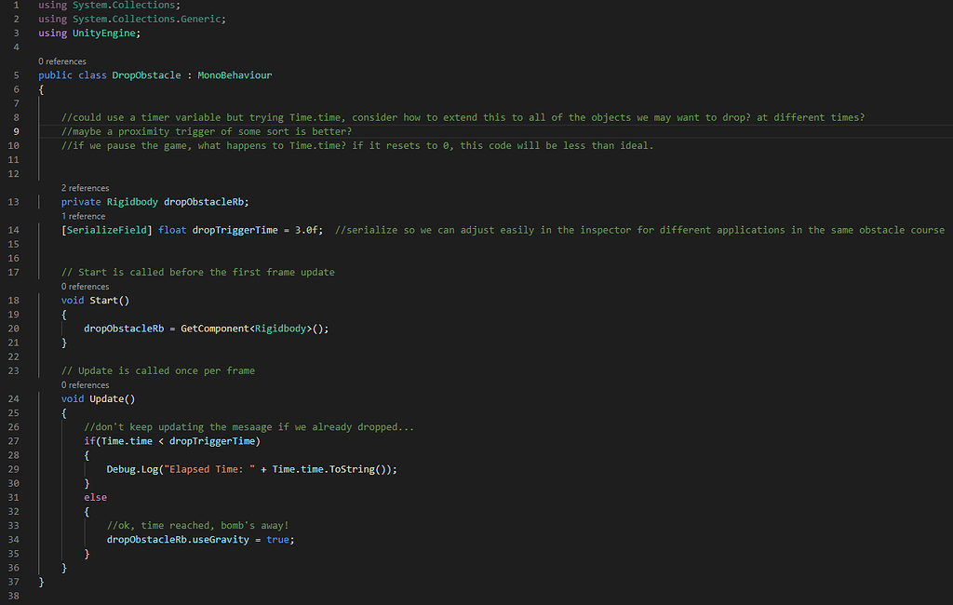Viewport: 953px width, 605px height.
Task: Click the 2 references CodeLens link
Action: pos(85,188)
